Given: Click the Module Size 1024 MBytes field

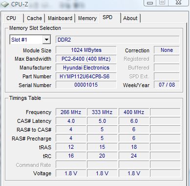Looking at the screenshot, I should pos(86,50).
